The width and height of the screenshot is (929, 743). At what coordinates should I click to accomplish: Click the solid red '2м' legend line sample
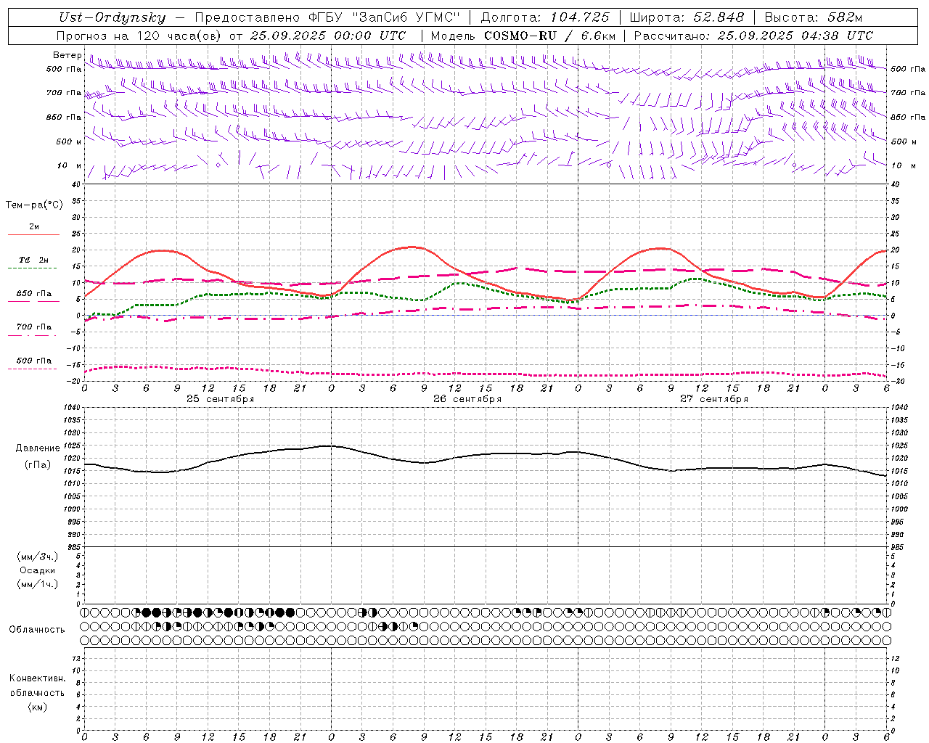[x=33, y=234]
